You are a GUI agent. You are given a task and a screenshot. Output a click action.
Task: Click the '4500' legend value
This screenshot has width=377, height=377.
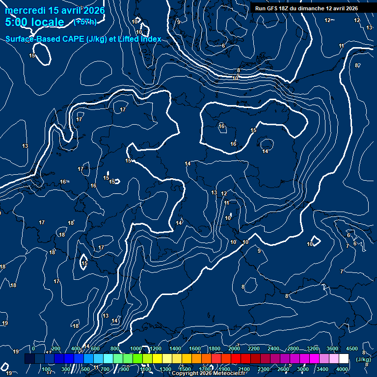click(352, 349)
